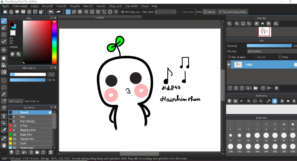Switch to the Xem trước cọ tab

32,101
